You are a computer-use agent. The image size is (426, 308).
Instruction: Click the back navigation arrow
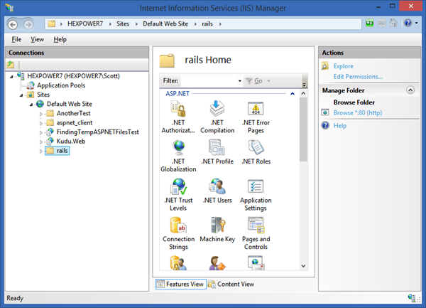[x=13, y=24]
